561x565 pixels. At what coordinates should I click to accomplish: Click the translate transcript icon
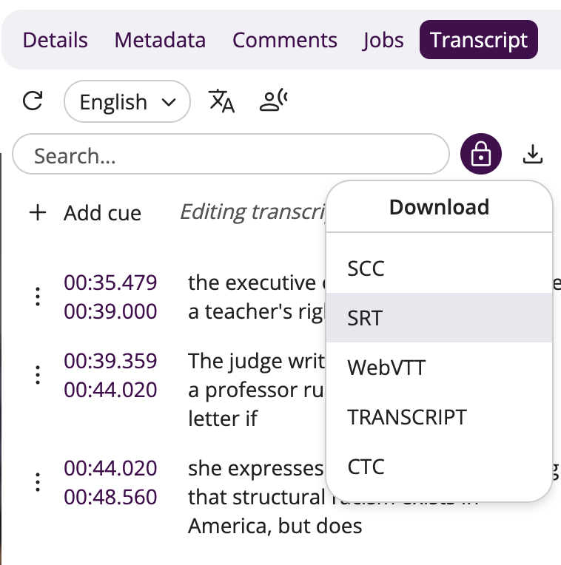tap(221, 101)
